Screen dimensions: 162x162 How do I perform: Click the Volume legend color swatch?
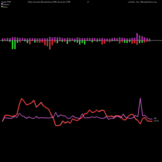point(2,4)
